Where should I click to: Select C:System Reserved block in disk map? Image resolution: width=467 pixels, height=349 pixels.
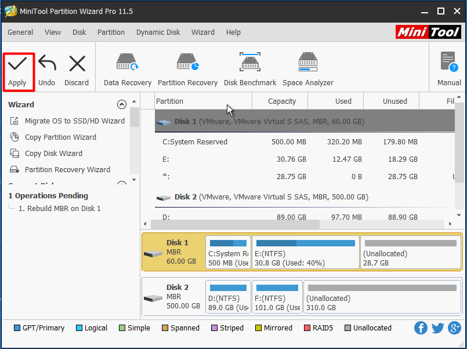point(228,252)
